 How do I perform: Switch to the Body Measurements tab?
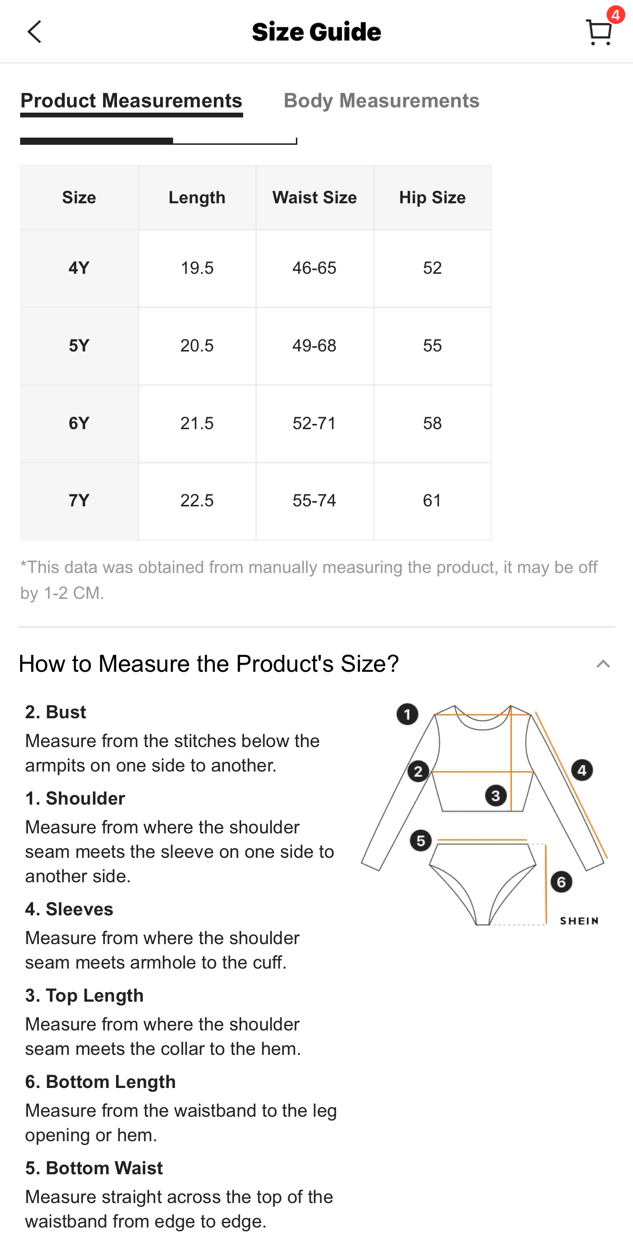pos(381,101)
